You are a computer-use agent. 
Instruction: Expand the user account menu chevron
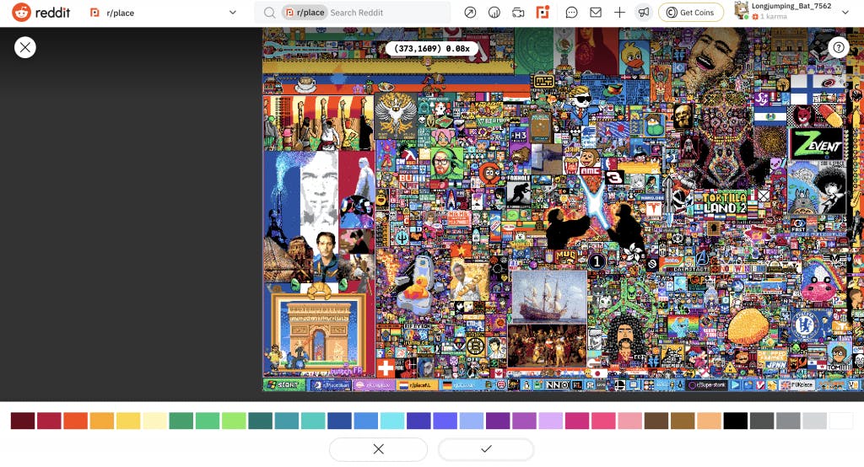click(845, 12)
